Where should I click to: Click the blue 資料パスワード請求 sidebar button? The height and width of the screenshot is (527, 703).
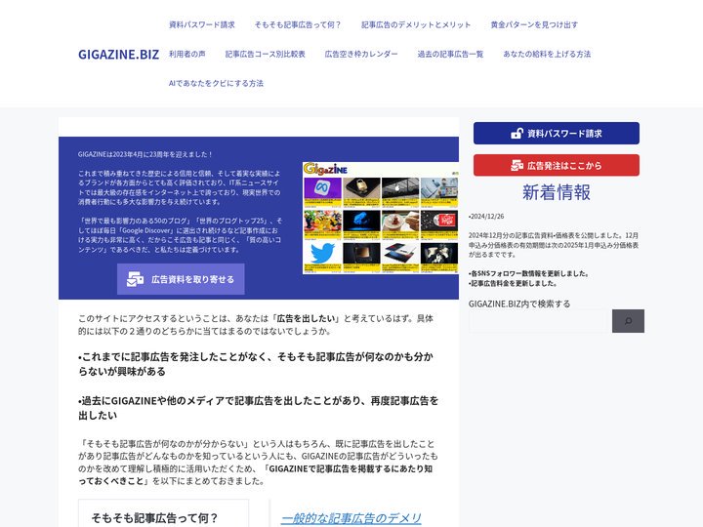[x=557, y=133]
